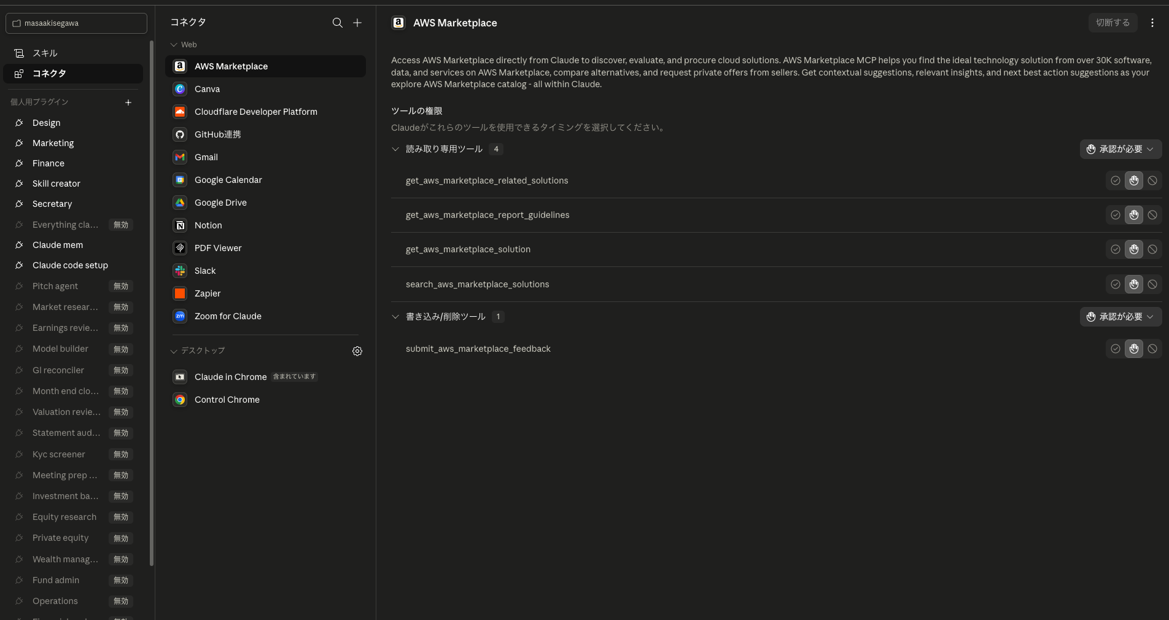Collapse the 読み取り専用ツール section
1169x620 pixels.
395,149
